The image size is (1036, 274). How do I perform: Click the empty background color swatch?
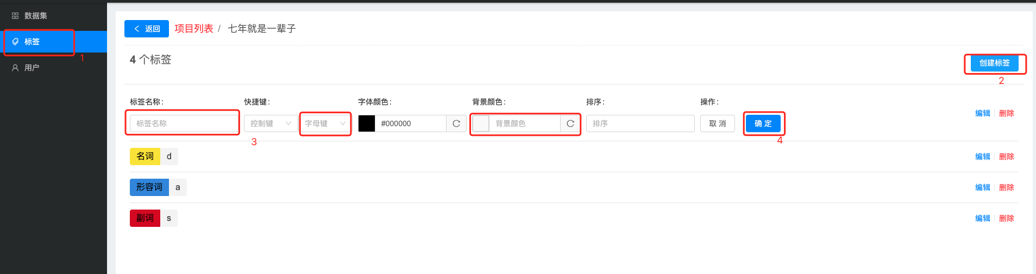pos(481,123)
